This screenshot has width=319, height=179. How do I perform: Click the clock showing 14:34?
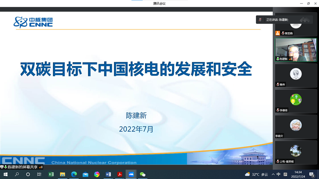click(x=298, y=174)
